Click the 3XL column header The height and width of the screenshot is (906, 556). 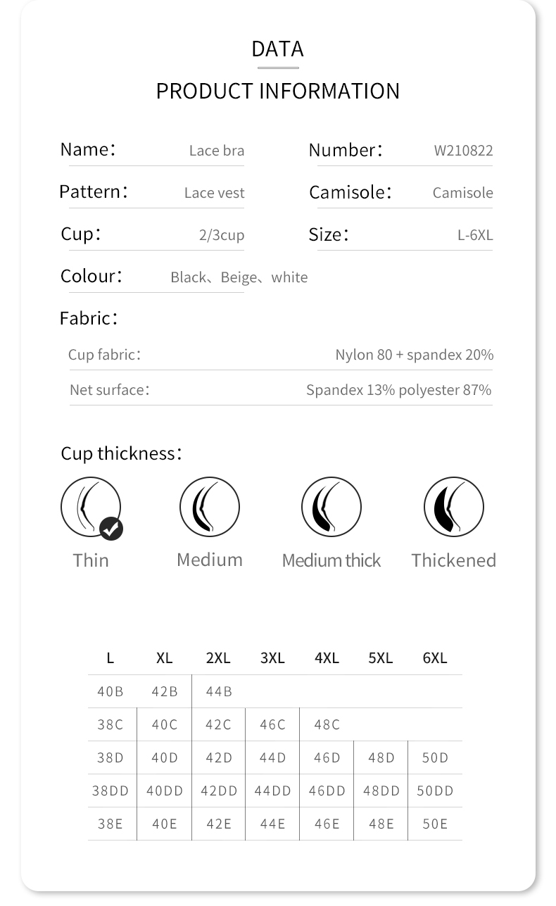coord(272,658)
